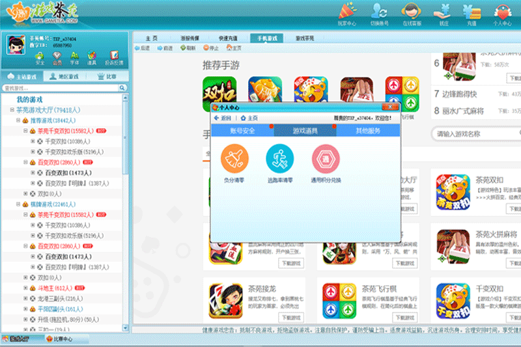Click the 负分清零 broom icon
This screenshot has width=521, height=347.
click(x=234, y=158)
